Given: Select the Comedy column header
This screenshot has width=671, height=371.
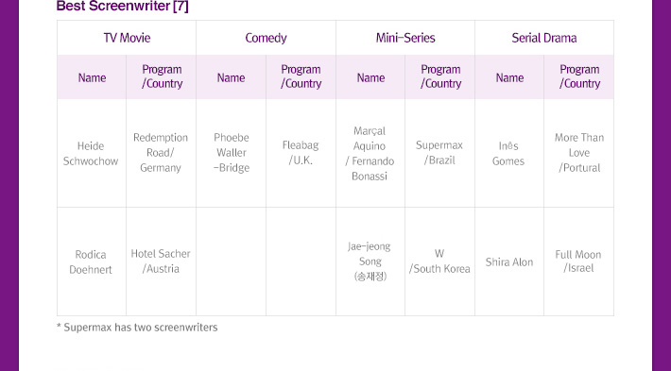Looking at the screenshot, I should coord(266,38).
